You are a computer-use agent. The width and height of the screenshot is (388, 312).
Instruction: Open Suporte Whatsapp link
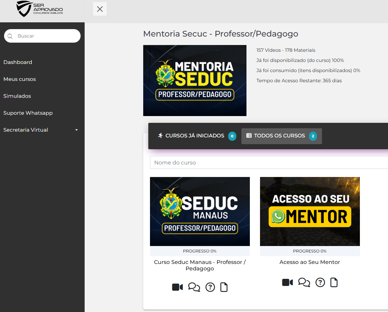click(28, 113)
